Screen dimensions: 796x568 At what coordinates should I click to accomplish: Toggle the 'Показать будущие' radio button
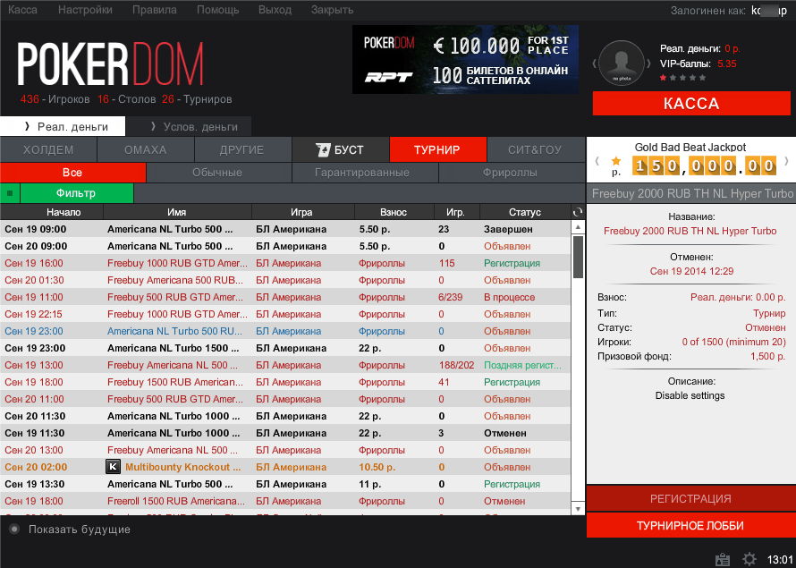tap(14, 530)
